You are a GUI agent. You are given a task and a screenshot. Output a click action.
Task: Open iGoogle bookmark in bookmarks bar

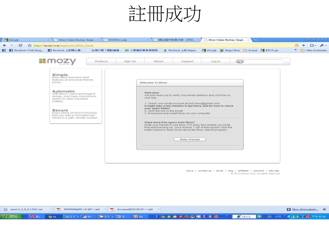pyautogui.click(x=209, y=50)
